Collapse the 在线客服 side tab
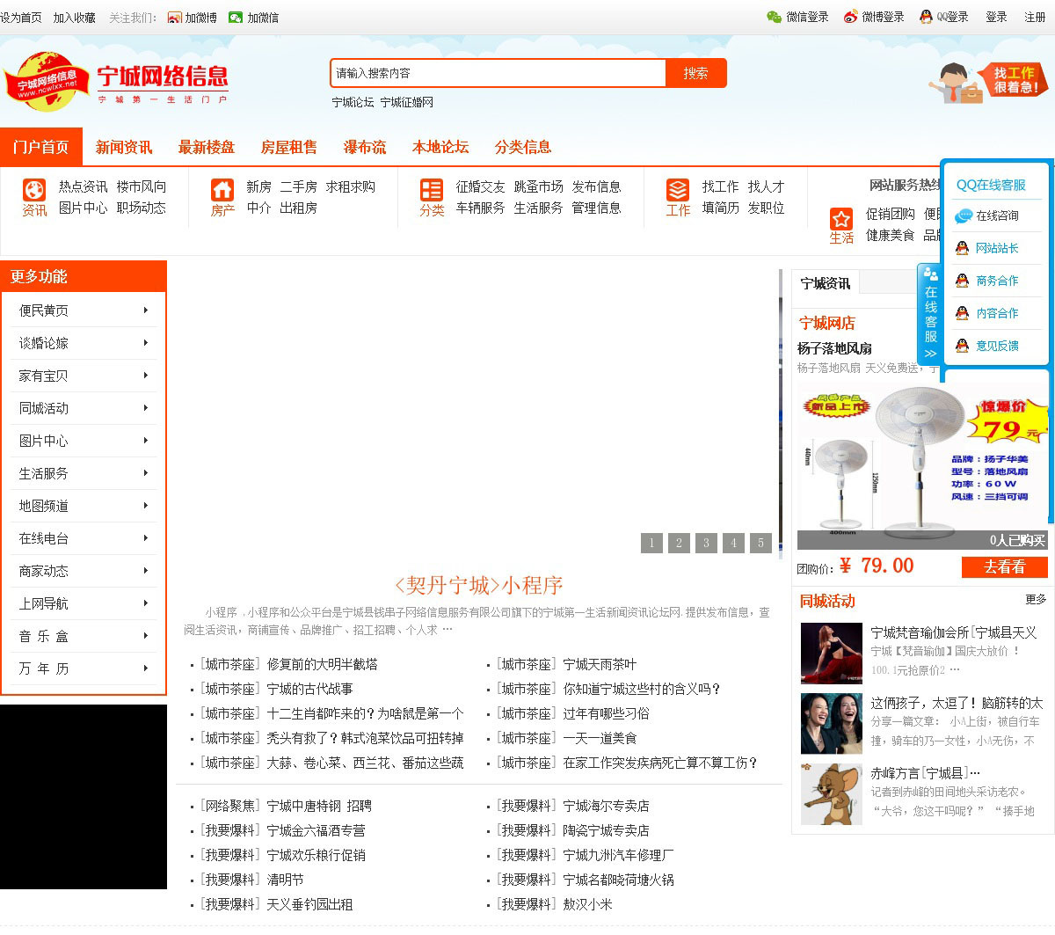1055x935 pixels. pyautogui.click(x=930, y=314)
